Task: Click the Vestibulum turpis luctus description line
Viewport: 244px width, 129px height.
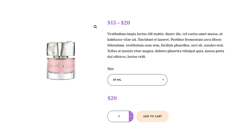Action: 165,34
